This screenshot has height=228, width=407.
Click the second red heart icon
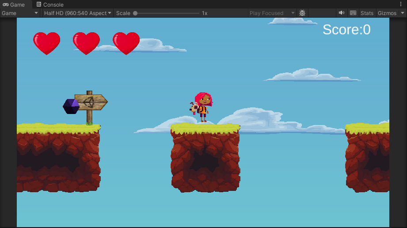click(87, 43)
